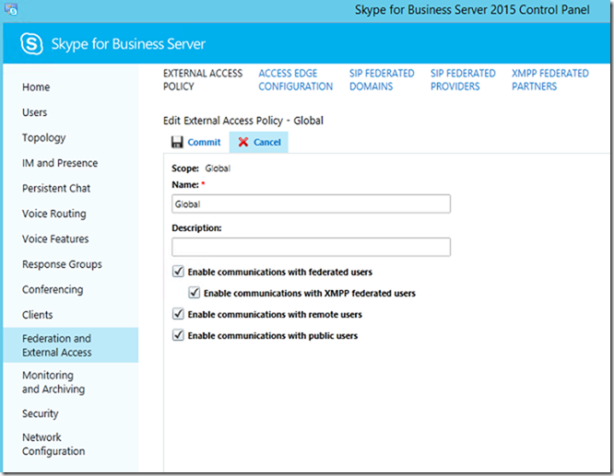Go to Clients in left navigation
614x476 pixels.
(x=37, y=315)
